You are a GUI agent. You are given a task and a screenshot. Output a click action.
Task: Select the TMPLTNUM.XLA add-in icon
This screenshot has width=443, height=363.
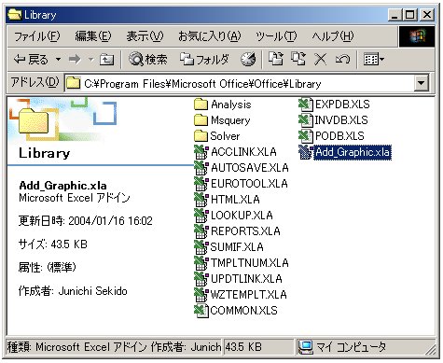click(x=201, y=263)
